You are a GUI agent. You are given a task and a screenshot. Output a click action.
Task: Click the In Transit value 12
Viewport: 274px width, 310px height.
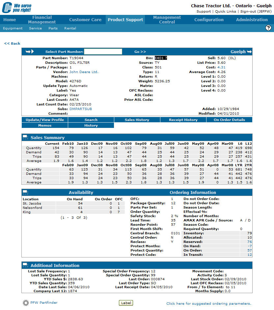point(250,254)
